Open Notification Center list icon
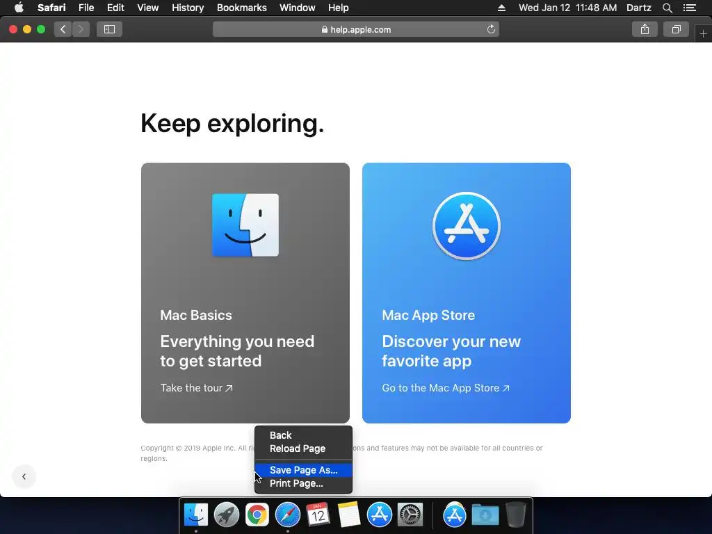712x534 pixels. [689, 8]
